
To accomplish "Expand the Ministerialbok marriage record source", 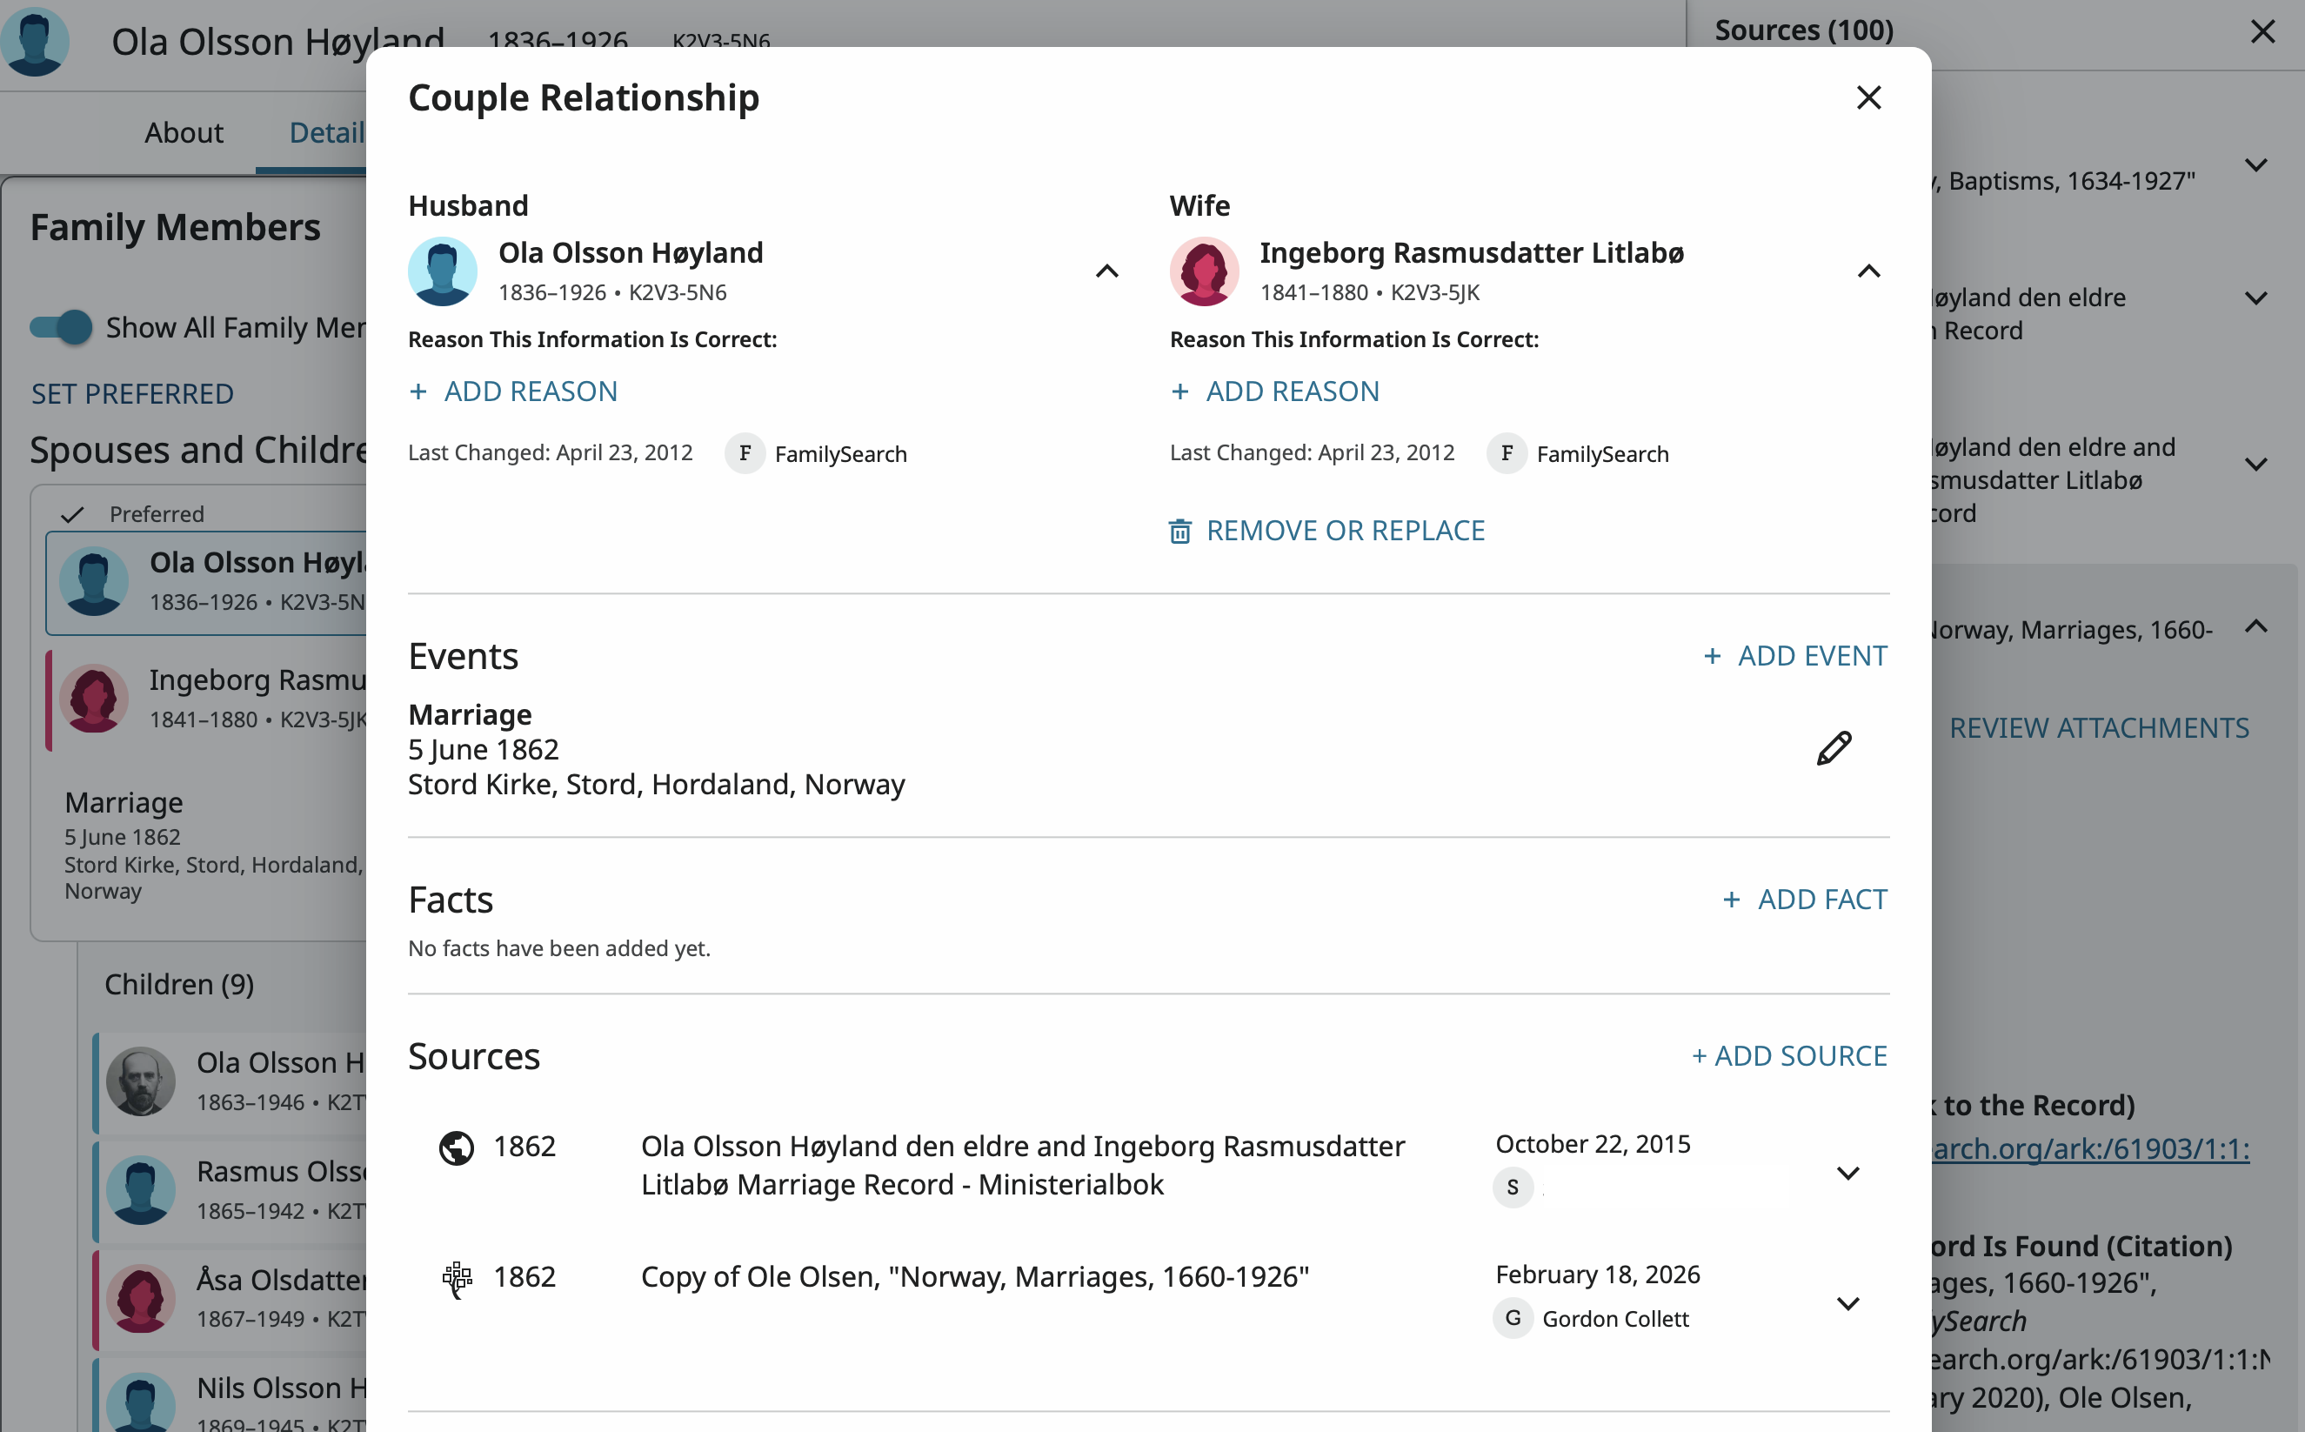I will coord(1847,1174).
